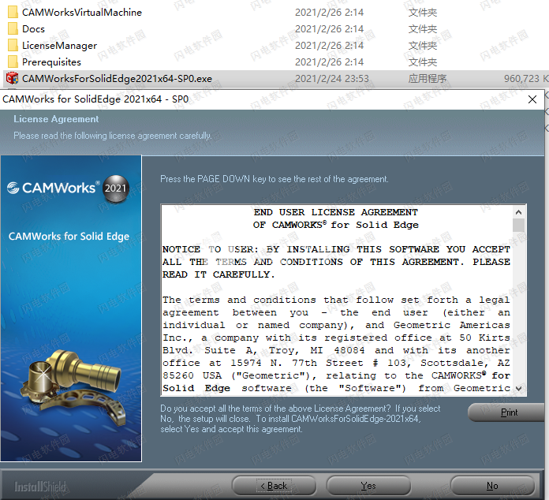
Task: Select the CAMWorksVirtualMachine folder icon
Action: (13, 13)
